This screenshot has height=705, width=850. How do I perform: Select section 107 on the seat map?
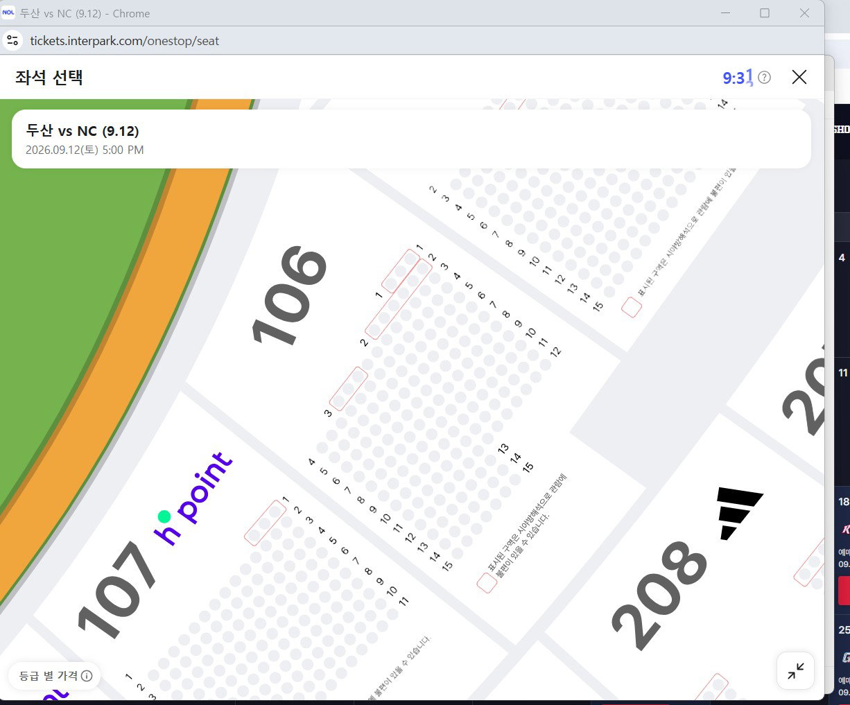(118, 591)
